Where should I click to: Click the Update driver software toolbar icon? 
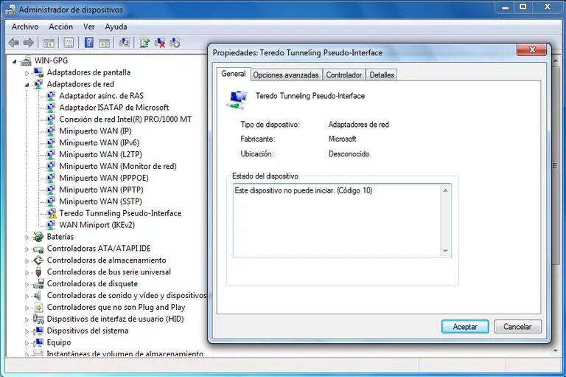coord(144,43)
